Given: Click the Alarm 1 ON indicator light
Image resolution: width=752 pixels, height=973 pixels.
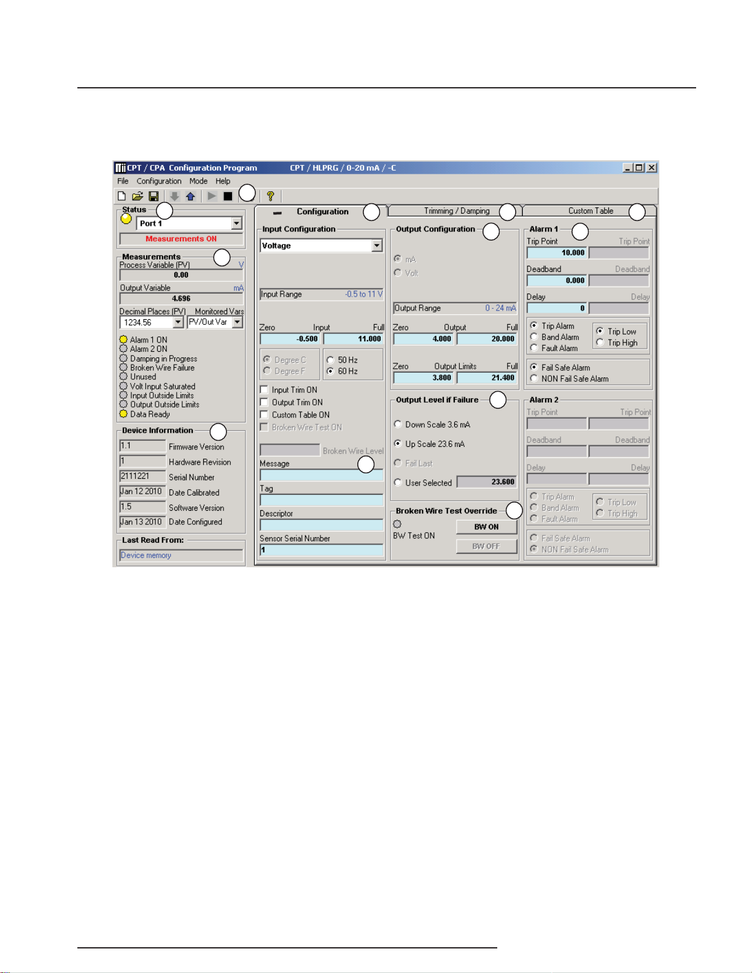Looking at the screenshot, I should (x=123, y=339).
